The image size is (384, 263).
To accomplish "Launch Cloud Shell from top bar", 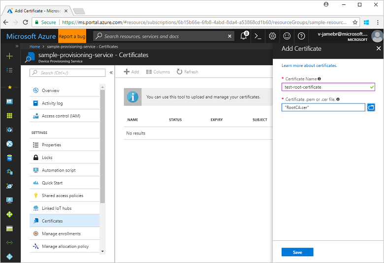I will click(258, 36).
